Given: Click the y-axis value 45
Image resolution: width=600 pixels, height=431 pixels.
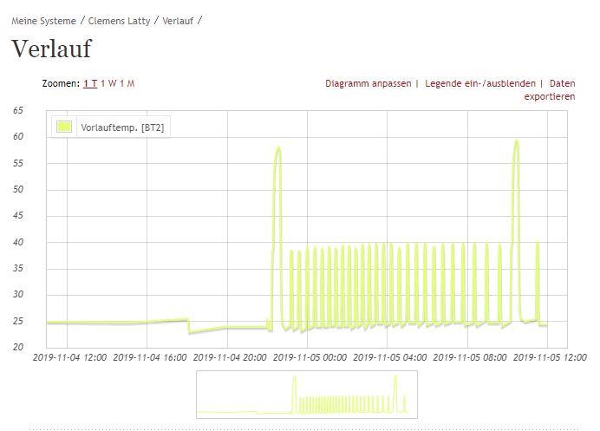Looking at the screenshot, I should 18,215.
